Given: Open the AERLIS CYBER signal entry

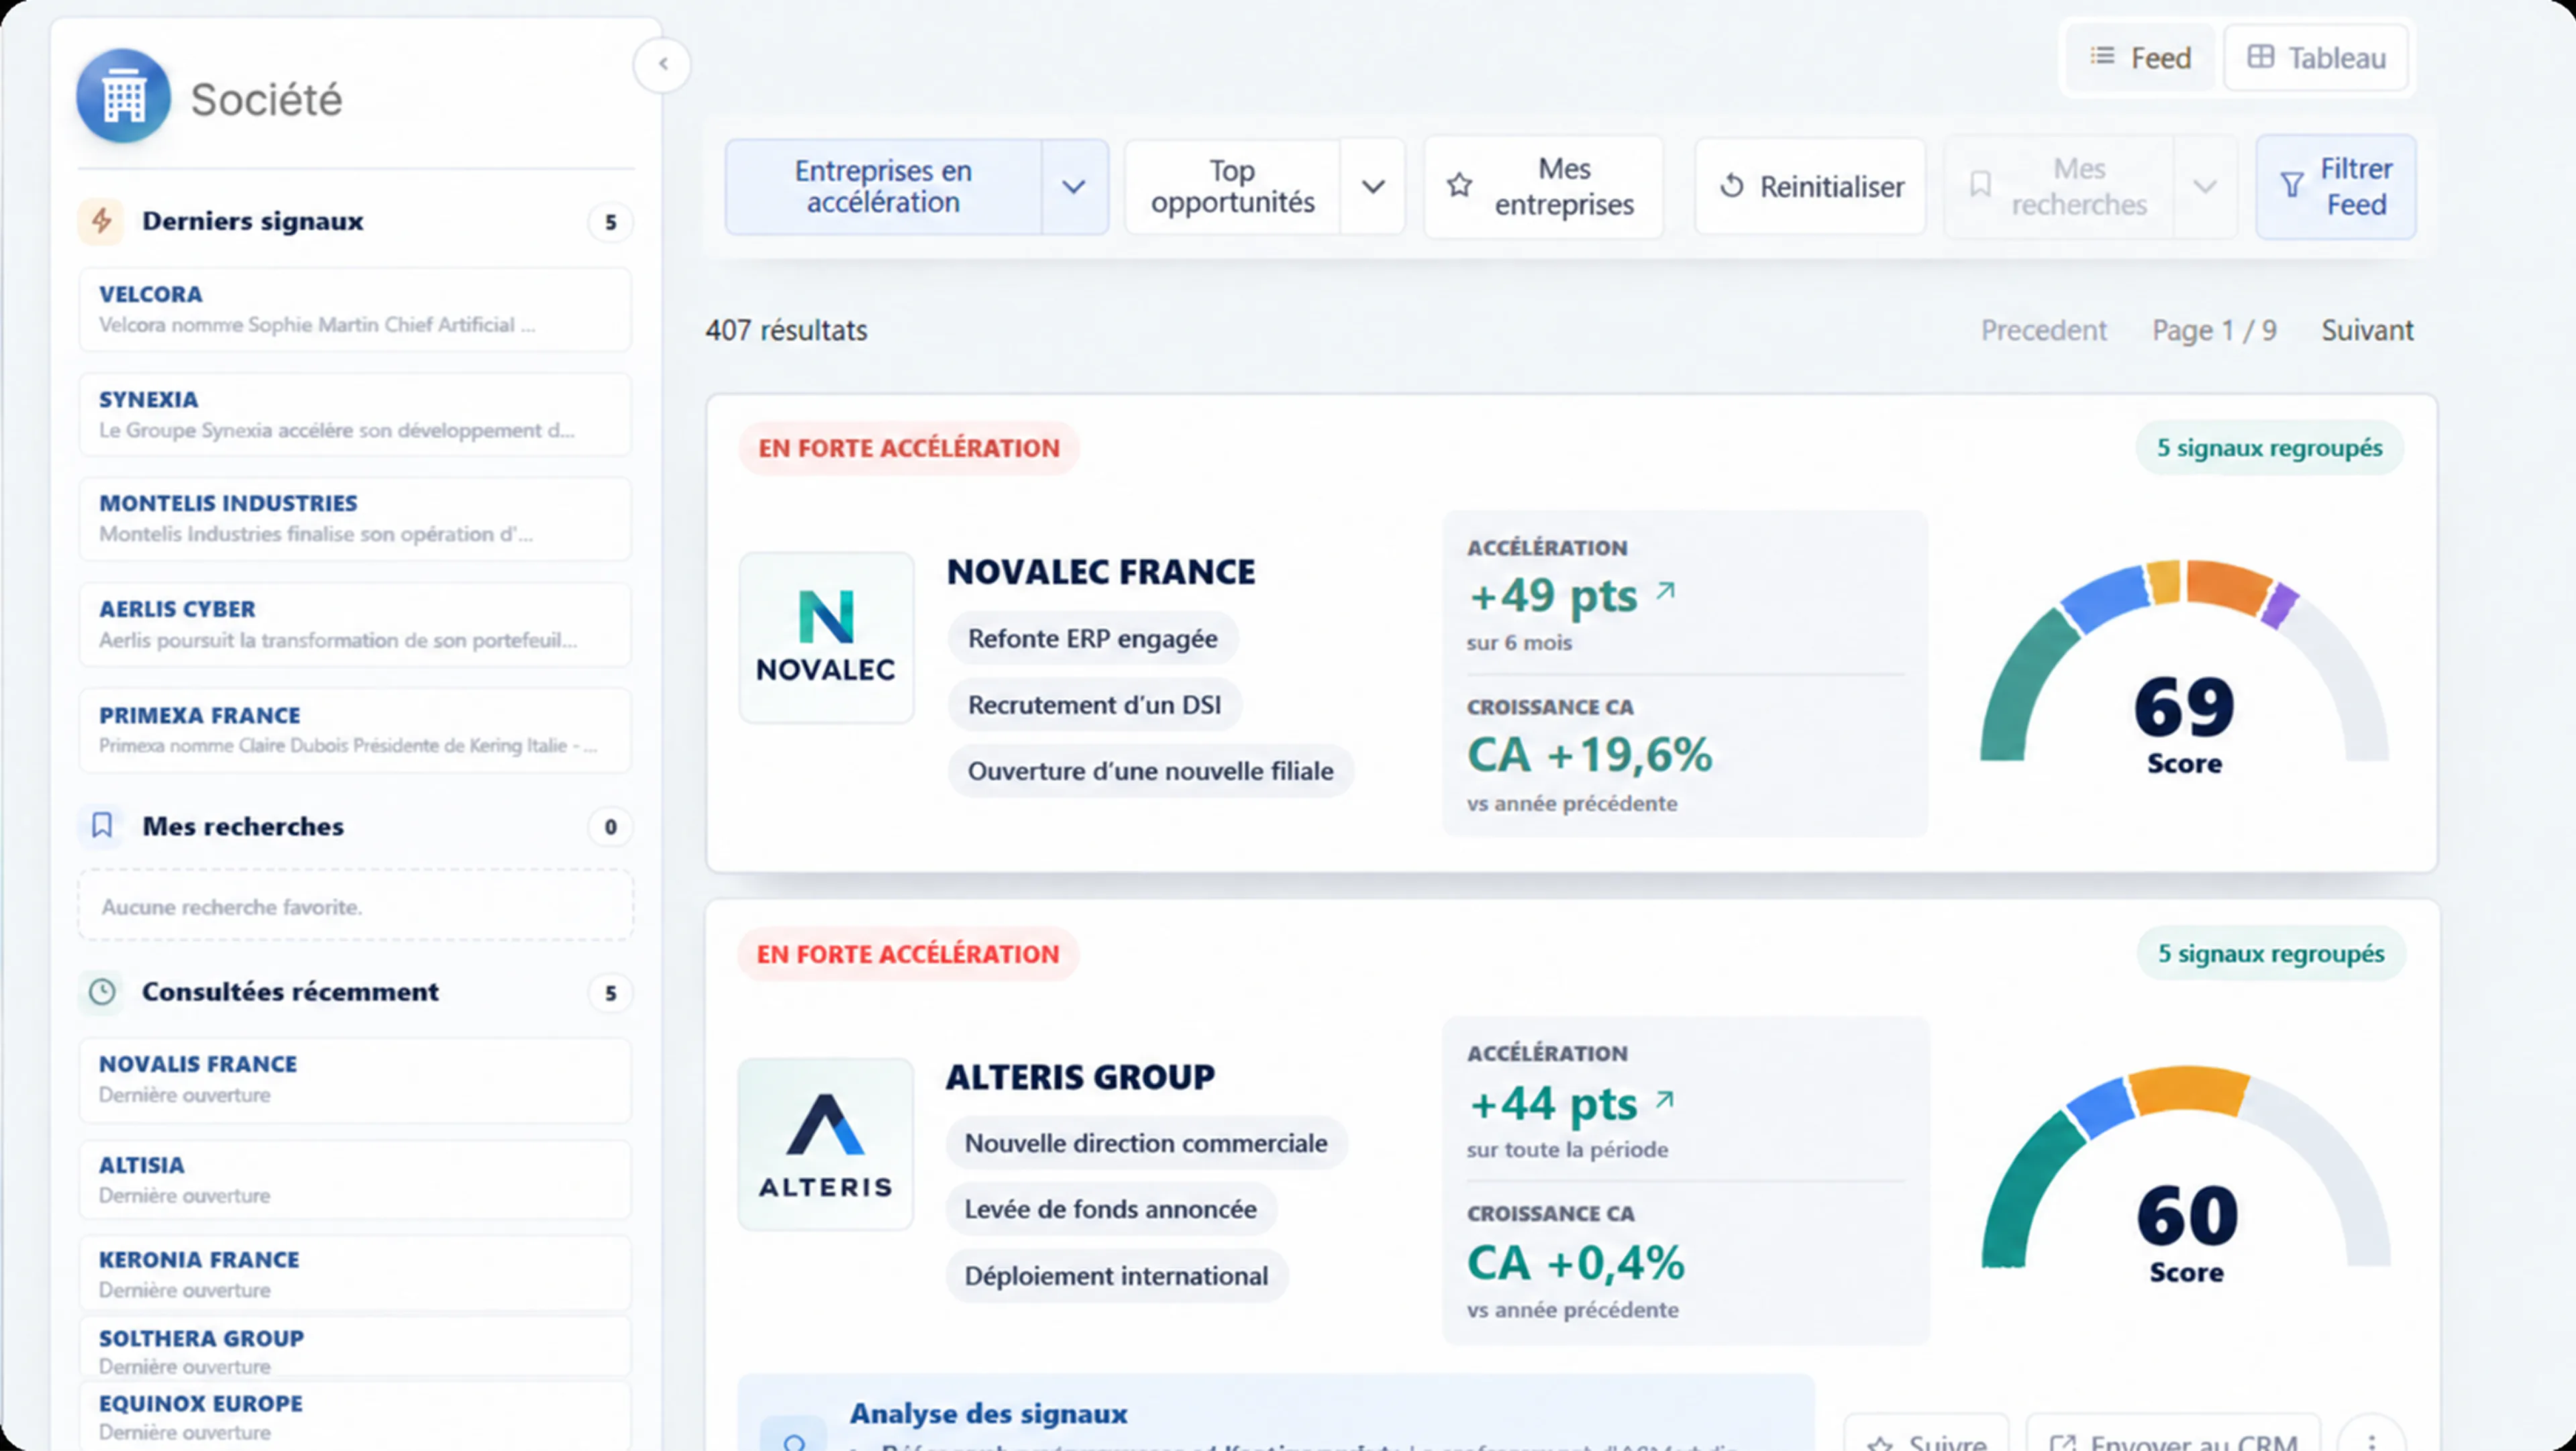Looking at the screenshot, I should point(355,625).
